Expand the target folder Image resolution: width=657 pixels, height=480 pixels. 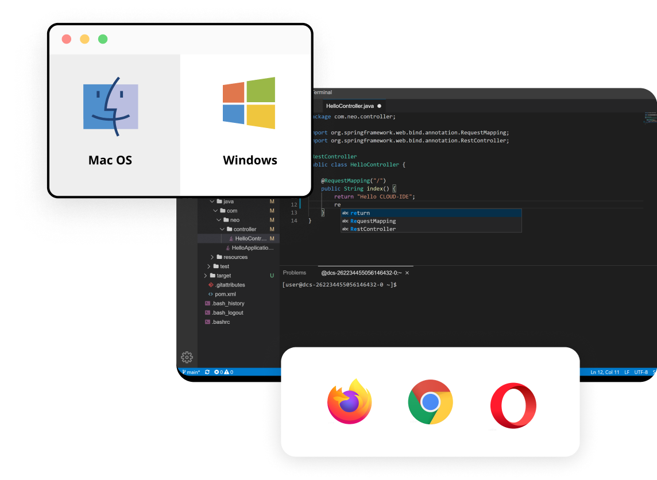pos(206,276)
